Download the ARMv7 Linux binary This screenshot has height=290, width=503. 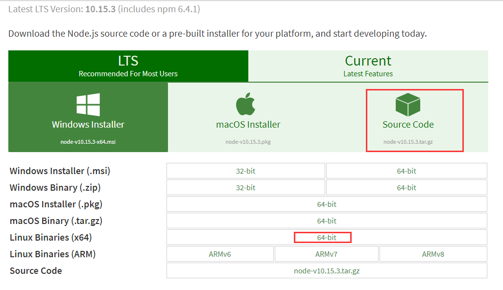coord(326,254)
